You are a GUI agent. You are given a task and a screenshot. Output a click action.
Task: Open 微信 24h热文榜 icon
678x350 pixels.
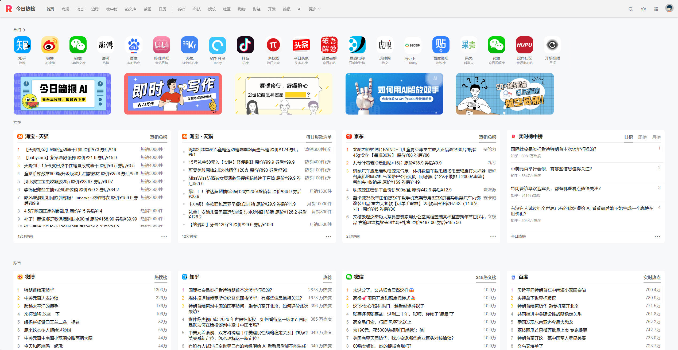pos(78,45)
